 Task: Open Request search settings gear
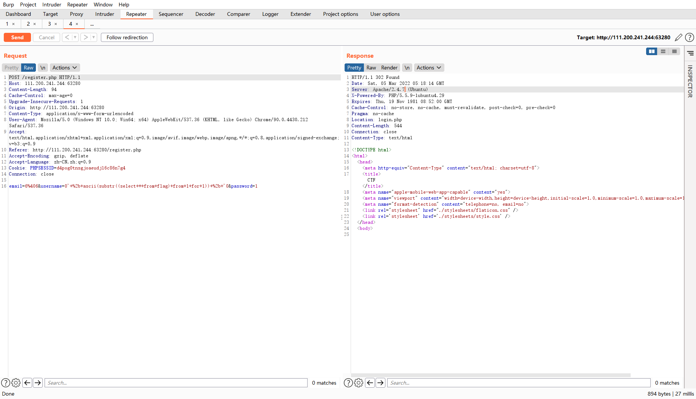pyautogui.click(x=16, y=383)
